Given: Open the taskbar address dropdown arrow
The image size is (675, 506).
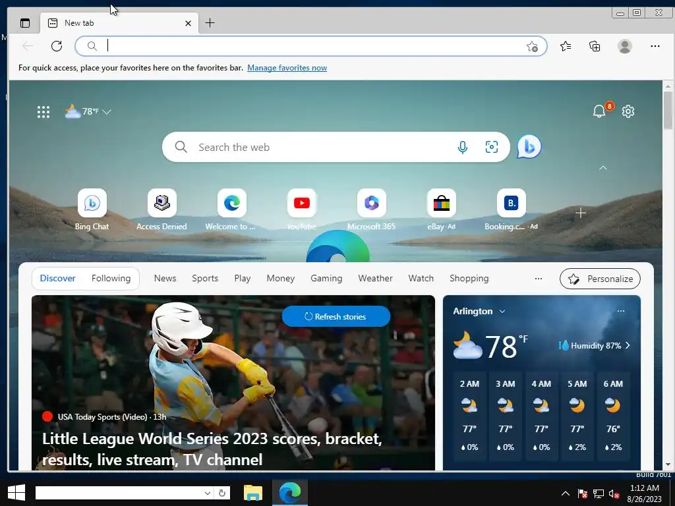Looking at the screenshot, I should point(207,493).
